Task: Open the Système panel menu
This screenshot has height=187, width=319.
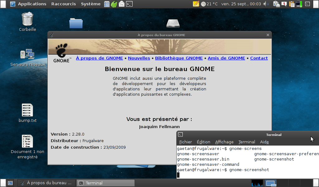Action: [91, 4]
